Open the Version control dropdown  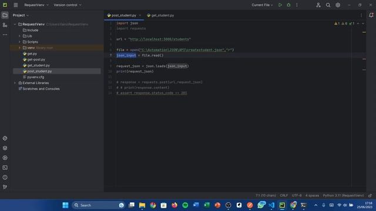68,5
